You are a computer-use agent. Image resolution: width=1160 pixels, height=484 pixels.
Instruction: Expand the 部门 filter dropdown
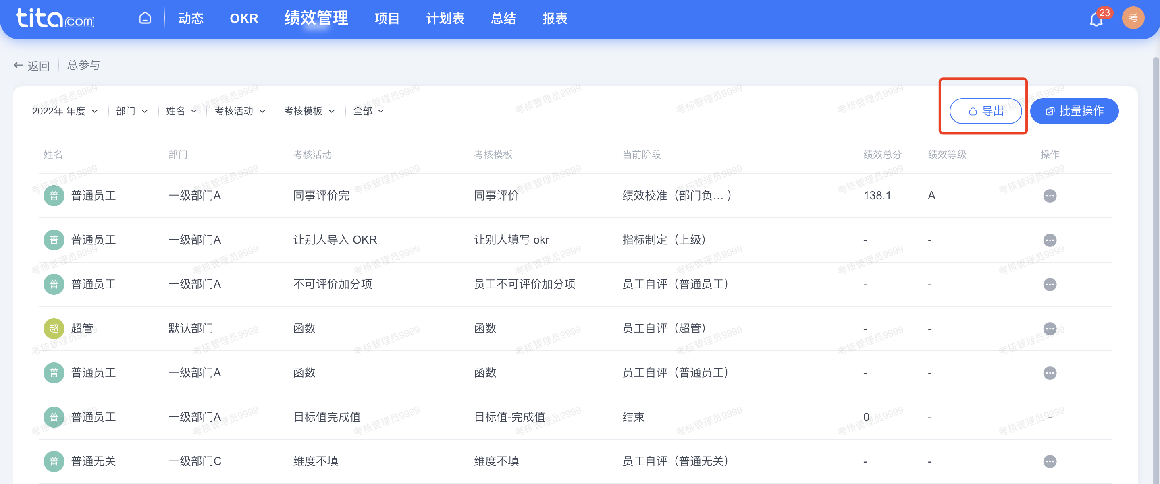point(132,111)
